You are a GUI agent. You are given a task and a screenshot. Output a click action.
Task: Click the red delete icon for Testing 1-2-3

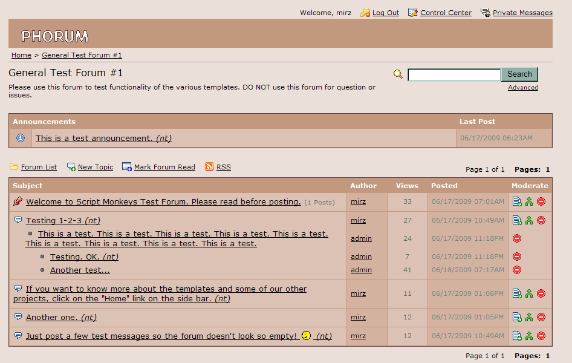[541, 220]
